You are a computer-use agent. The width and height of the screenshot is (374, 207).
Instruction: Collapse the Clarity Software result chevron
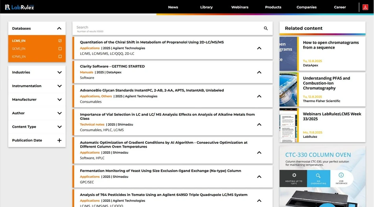[259, 72]
